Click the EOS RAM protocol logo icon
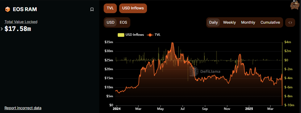Screen dimensions: 301x113 pyautogui.click(x=8, y=9)
